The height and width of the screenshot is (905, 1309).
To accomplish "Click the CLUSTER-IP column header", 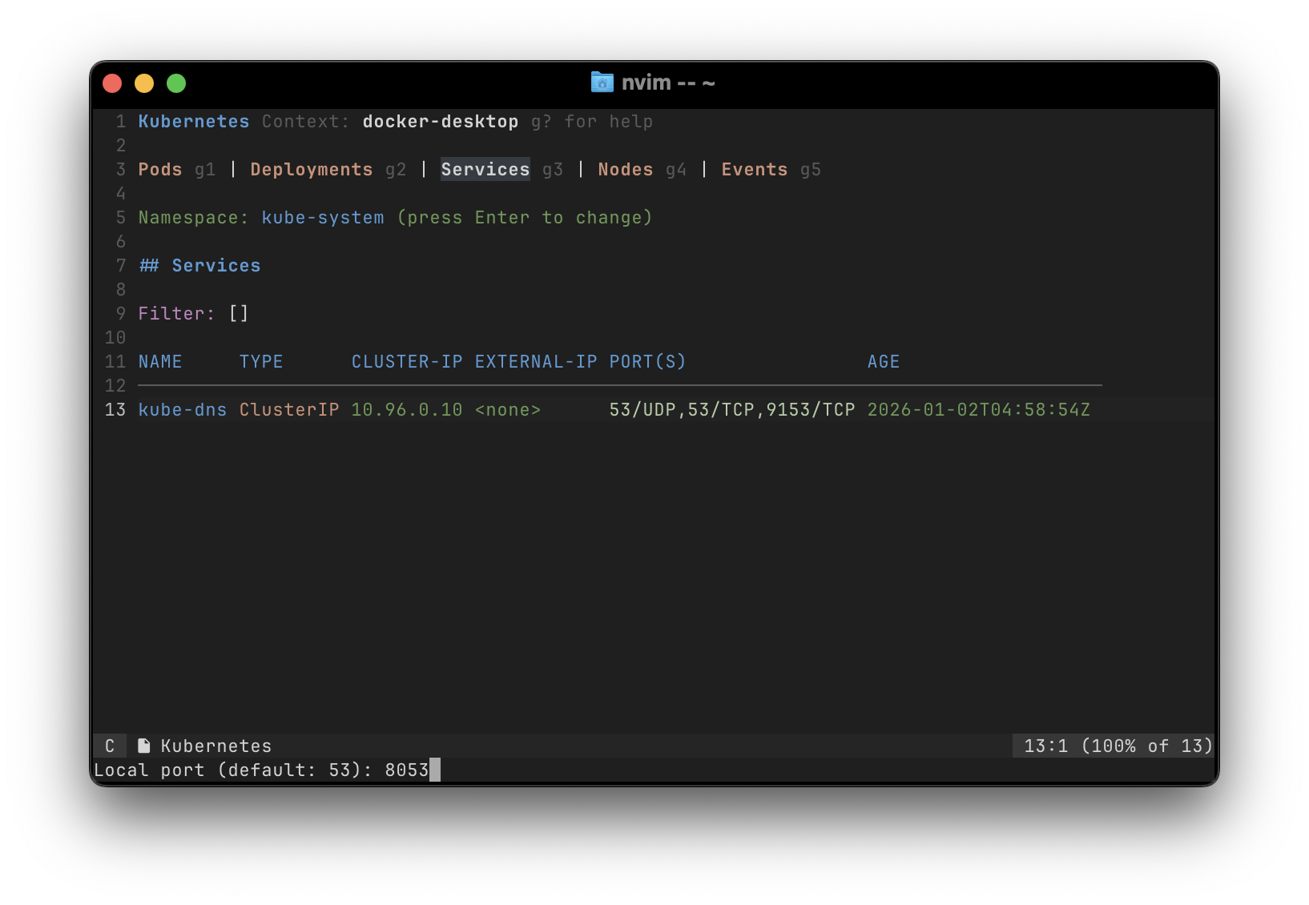I will (x=407, y=362).
